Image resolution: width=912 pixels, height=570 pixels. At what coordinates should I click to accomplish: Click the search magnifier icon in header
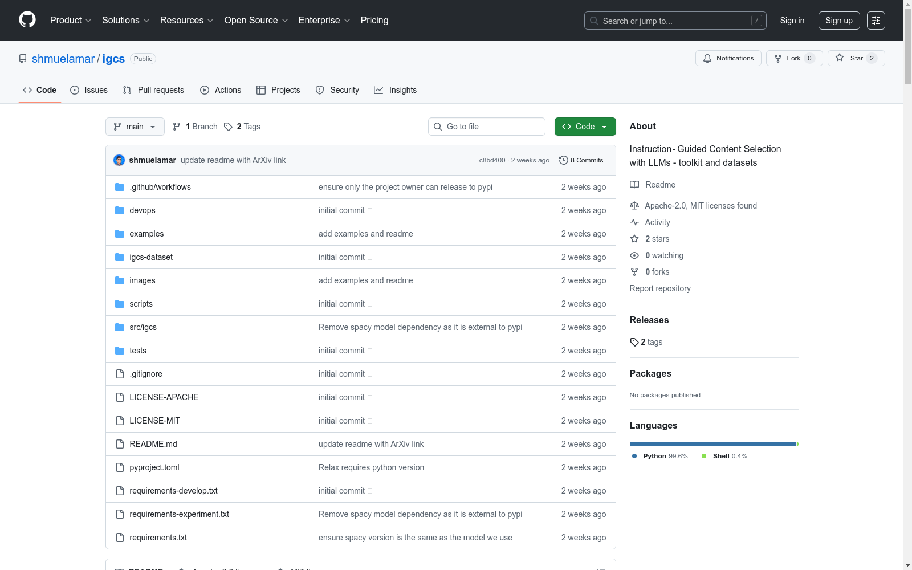[594, 21]
